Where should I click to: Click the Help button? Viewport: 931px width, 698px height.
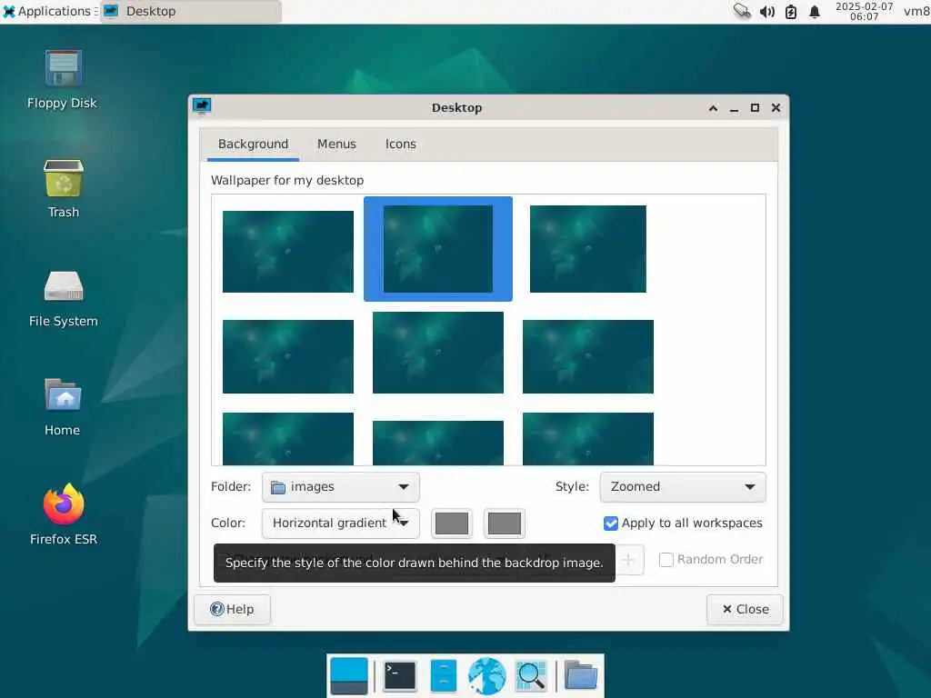click(x=232, y=610)
